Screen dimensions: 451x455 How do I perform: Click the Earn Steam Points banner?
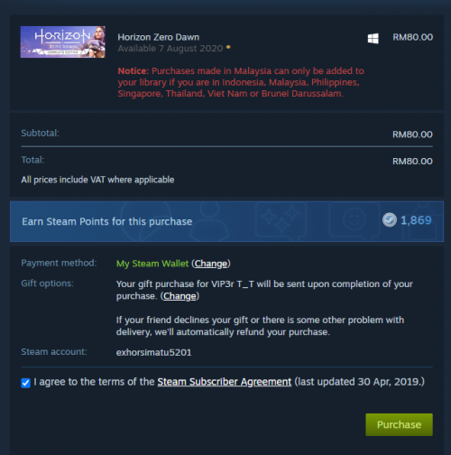click(226, 221)
